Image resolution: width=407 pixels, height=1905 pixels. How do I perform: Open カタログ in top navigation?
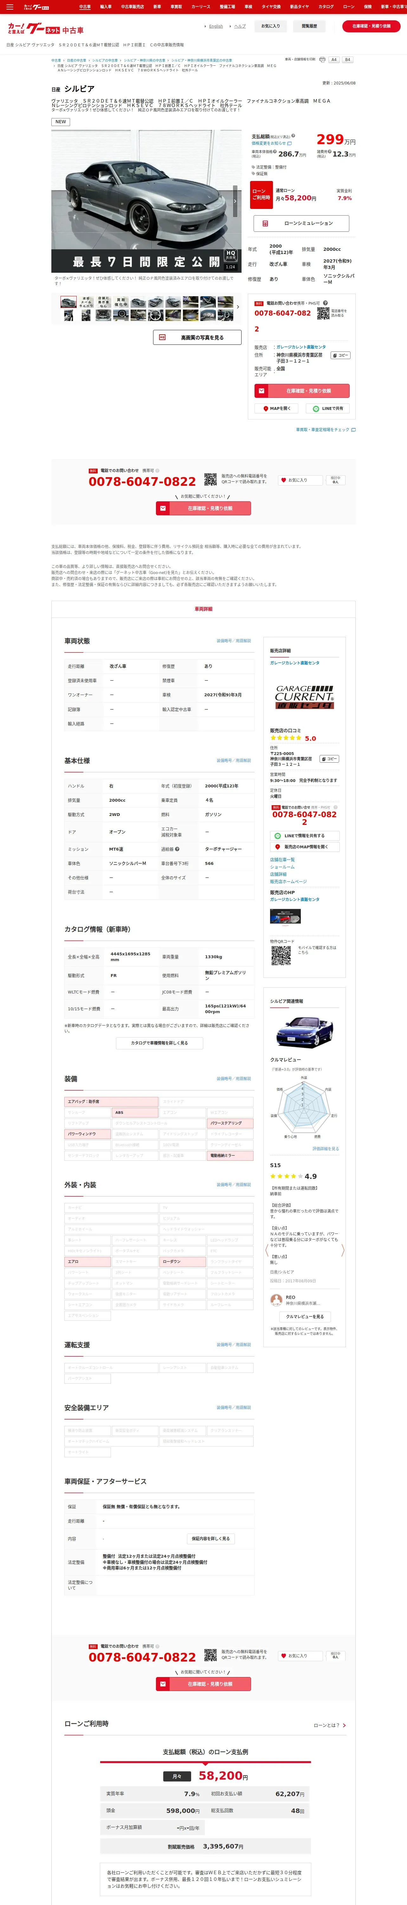(326, 7)
